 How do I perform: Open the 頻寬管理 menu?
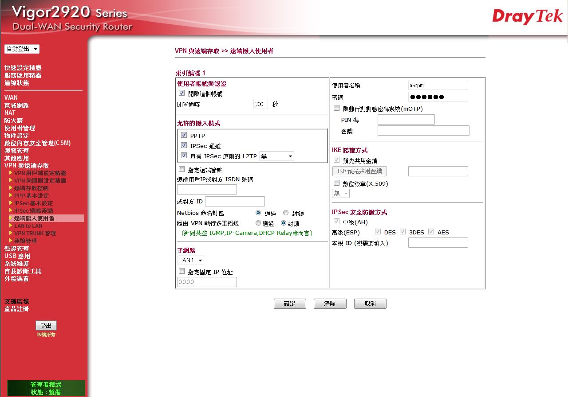point(17,151)
